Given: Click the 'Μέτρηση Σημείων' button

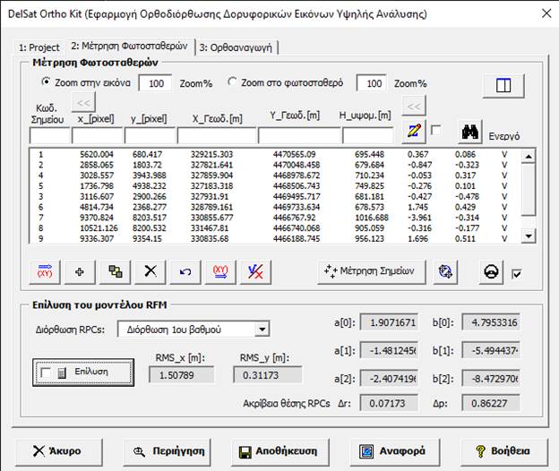Looking at the screenshot, I should coord(372,271).
